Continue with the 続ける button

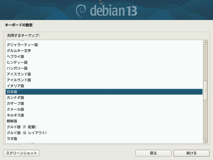tap(191, 153)
